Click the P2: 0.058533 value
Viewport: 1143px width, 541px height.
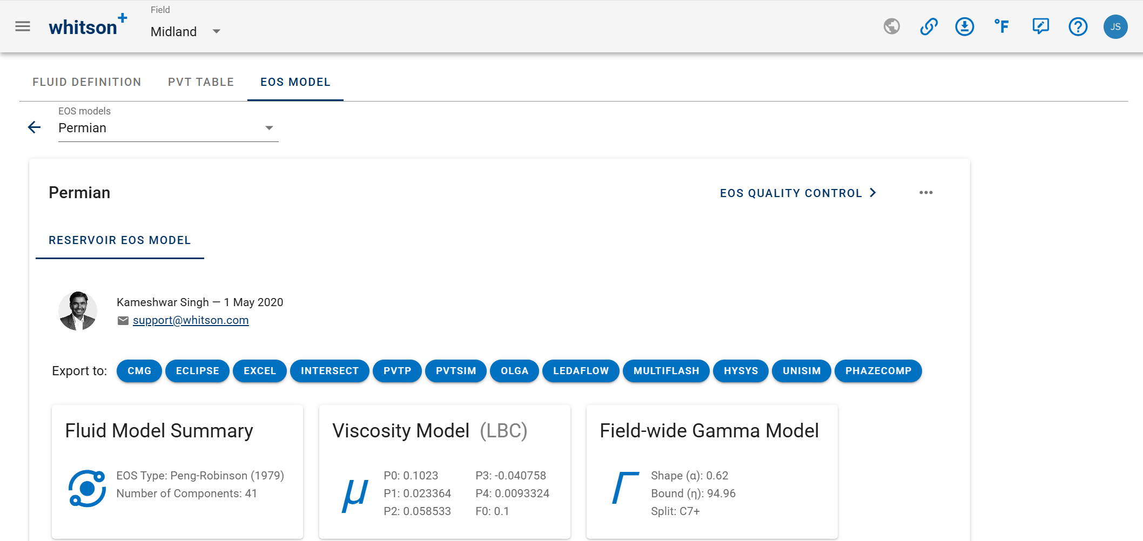(418, 511)
